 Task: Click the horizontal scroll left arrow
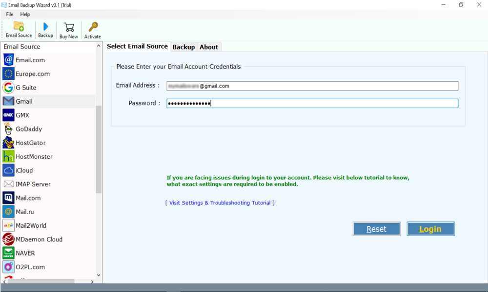pyautogui.click(x=4, y=281)
